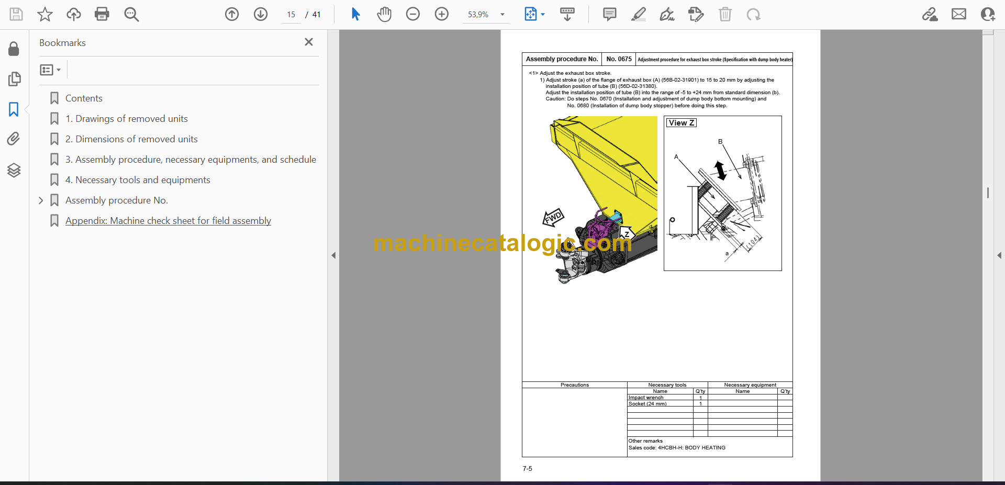Click "No. 0675" procedure number text
The image size is (1005, 485).
click(619, 59)
